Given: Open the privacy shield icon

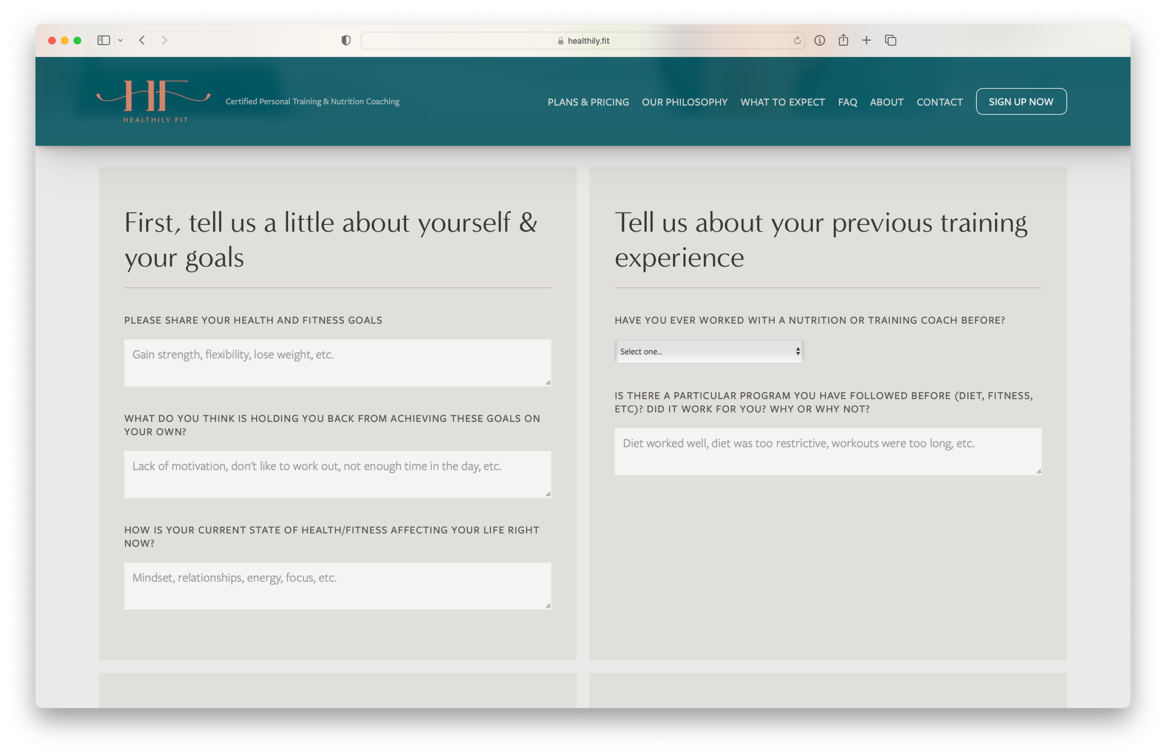Looking at the screenshot, I should [x=346, y=40].
